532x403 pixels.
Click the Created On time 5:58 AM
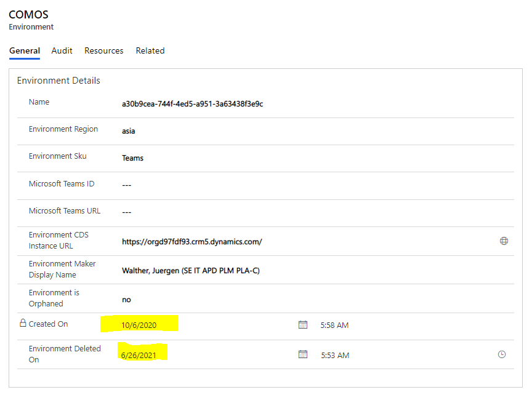click(x=334, y=325)
